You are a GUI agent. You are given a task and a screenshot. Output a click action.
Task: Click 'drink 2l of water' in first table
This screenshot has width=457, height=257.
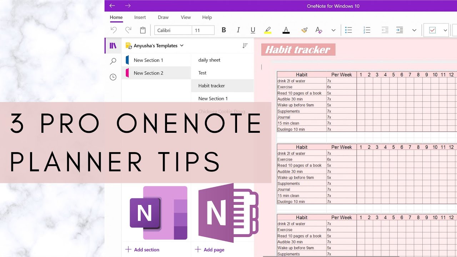pos(302,81)
